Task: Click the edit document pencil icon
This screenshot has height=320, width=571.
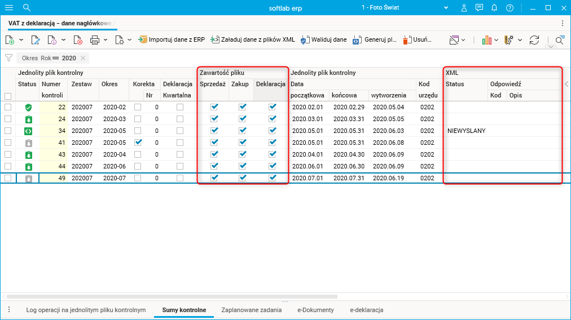Action: point(36,39)
